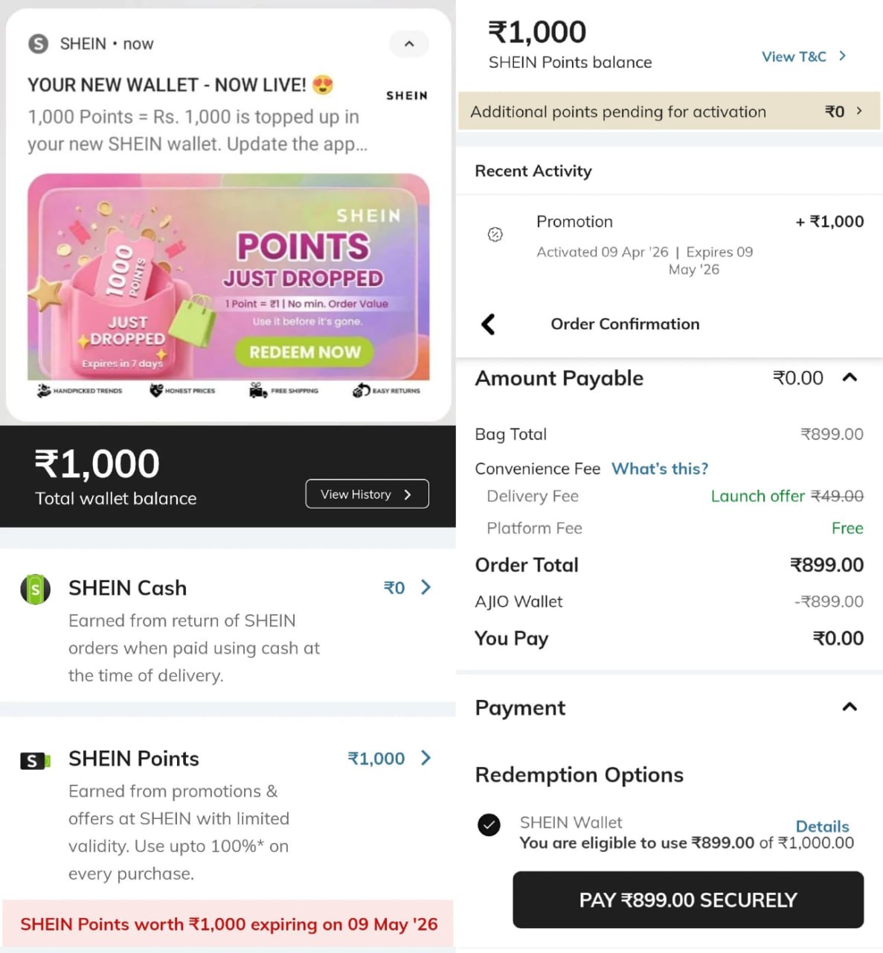Click the Easy Returns icon on banner
Screen dimensions: 883x953
[359, 390]
